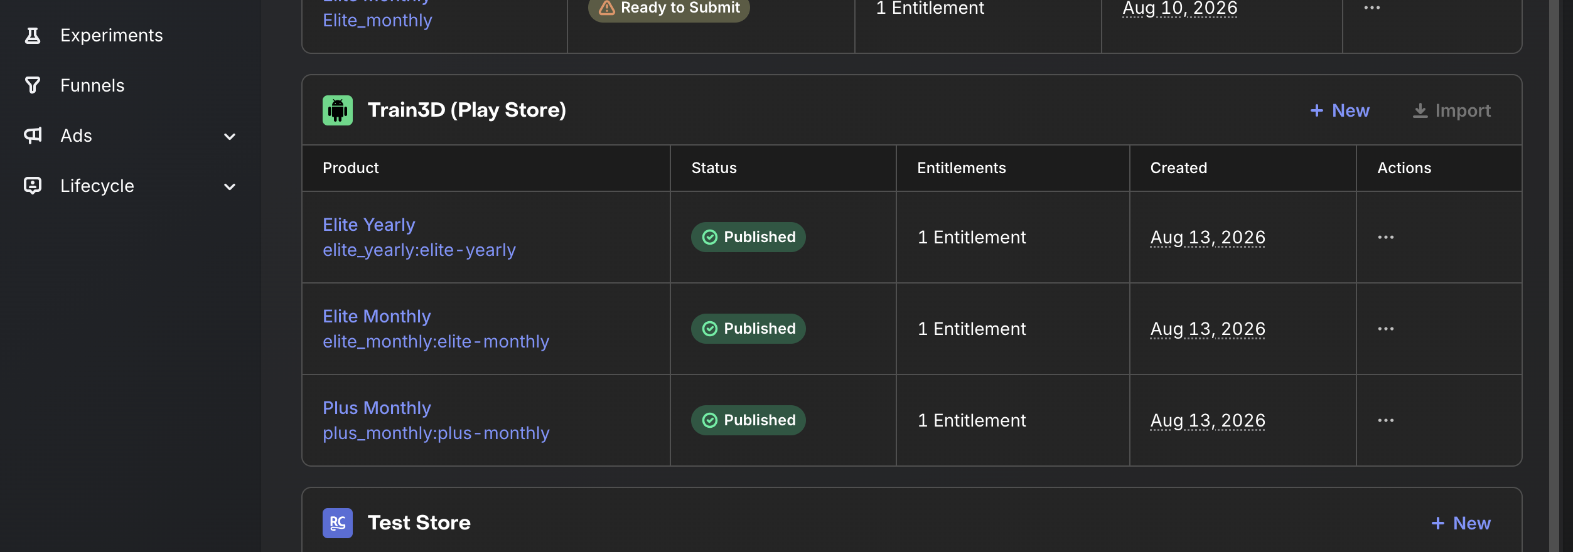The image size is (1573, 552).
Task: Click the Published check icon for Elite Yearly
Action: click(x=710, y=237)
